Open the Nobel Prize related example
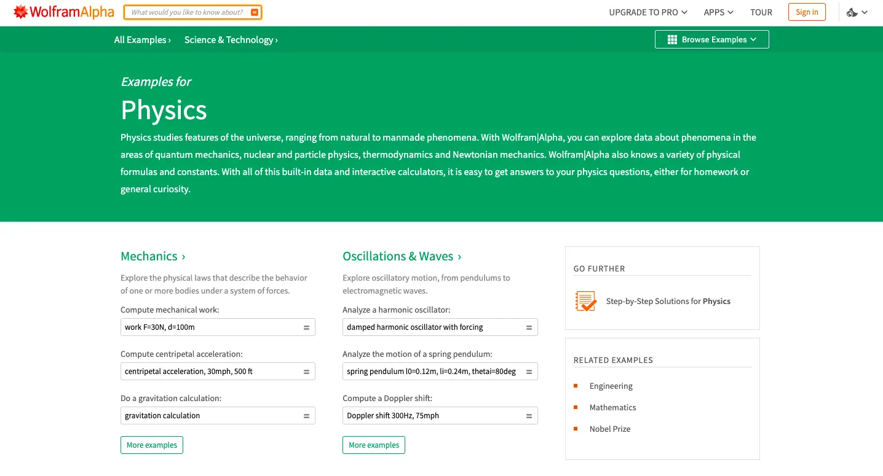The image size is (883, 476). coord(610,429)
